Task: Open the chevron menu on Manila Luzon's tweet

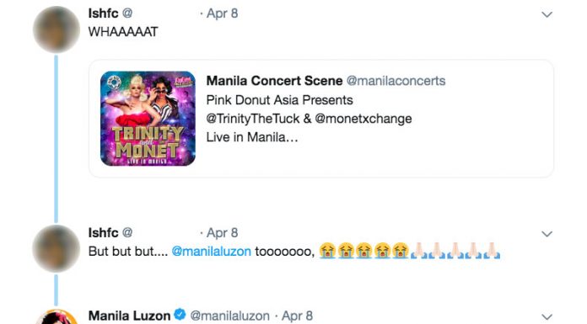Action: 547,317
